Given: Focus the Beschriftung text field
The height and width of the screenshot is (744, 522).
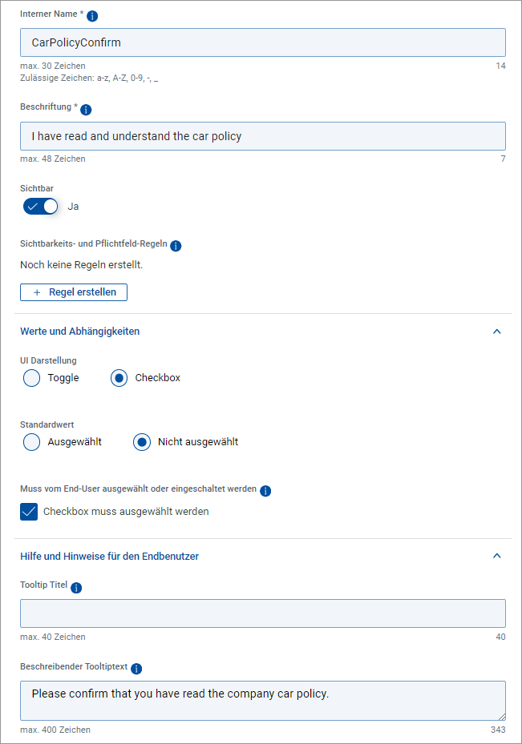Looking at the screenshot, I should 262,136.
